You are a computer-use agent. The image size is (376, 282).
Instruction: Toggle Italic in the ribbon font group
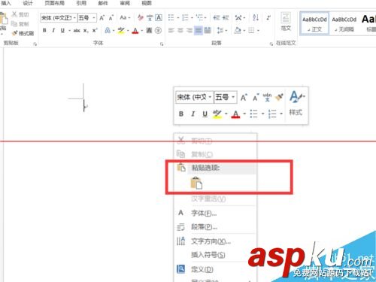pyautogui.click(x=53, y=30)
